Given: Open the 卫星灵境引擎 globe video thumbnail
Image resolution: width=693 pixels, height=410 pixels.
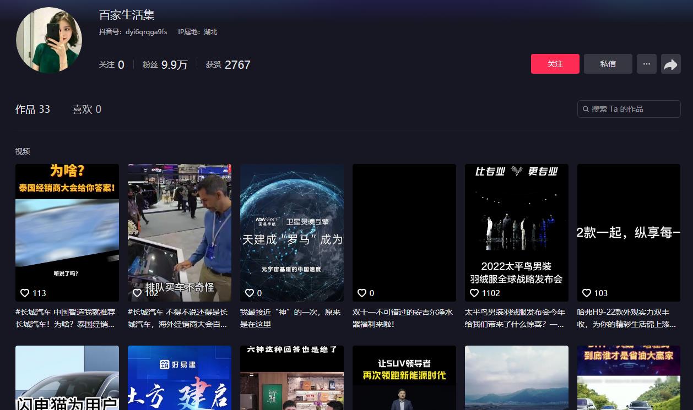Looking at the screenshot, I should (x=292, y=233).
